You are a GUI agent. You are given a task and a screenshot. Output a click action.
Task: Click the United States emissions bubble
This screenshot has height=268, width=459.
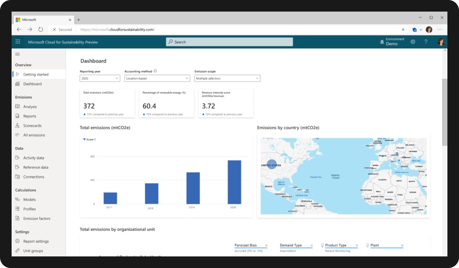pos(271,164)
